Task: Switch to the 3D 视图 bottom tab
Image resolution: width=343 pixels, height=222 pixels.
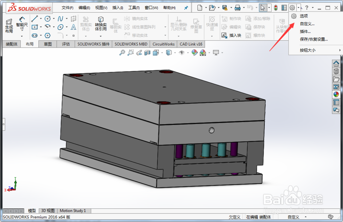Action: pyautogui.click(x=48, y=211)
